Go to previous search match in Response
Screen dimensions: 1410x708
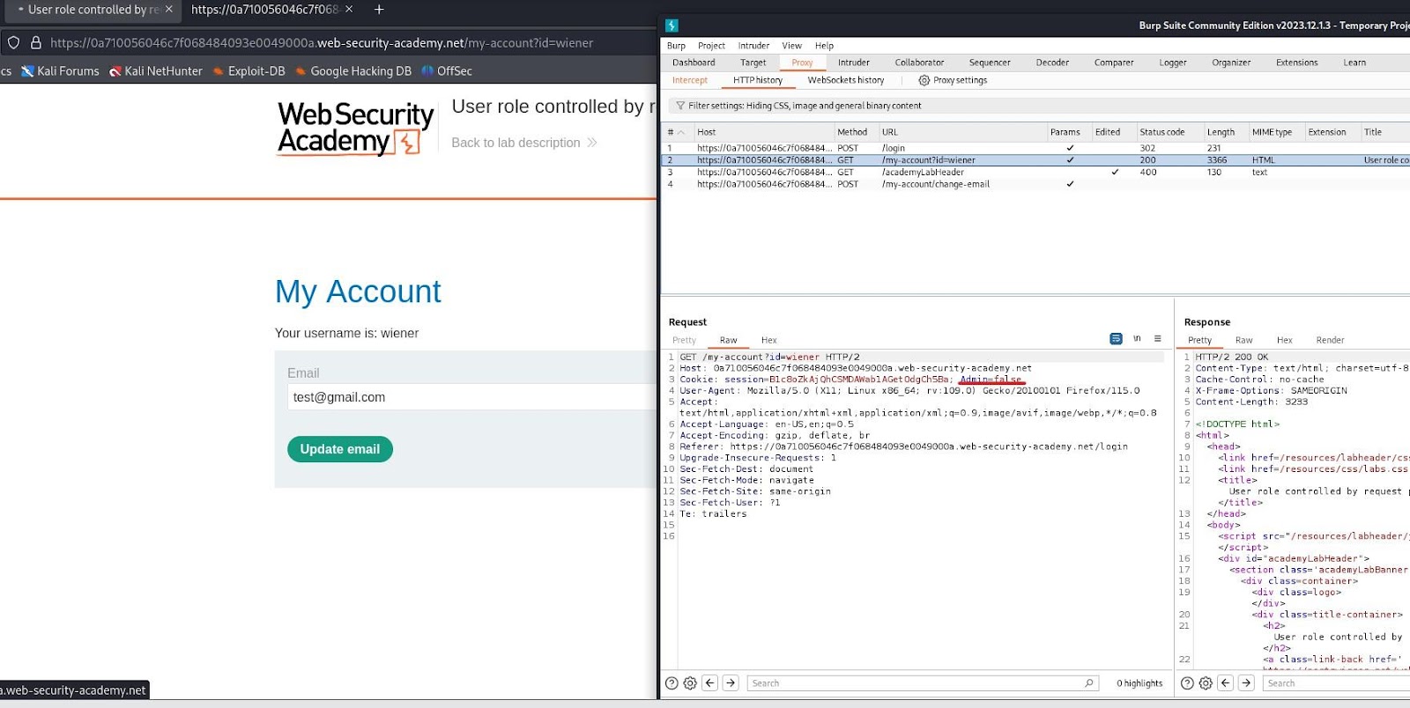pyautogui.click(x=1226, y=683)
